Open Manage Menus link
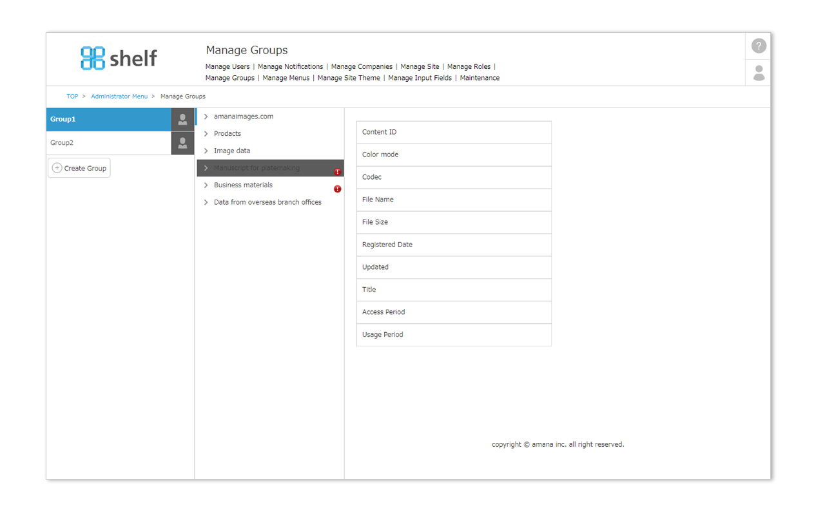825x515 pixels. pos(286,78)
